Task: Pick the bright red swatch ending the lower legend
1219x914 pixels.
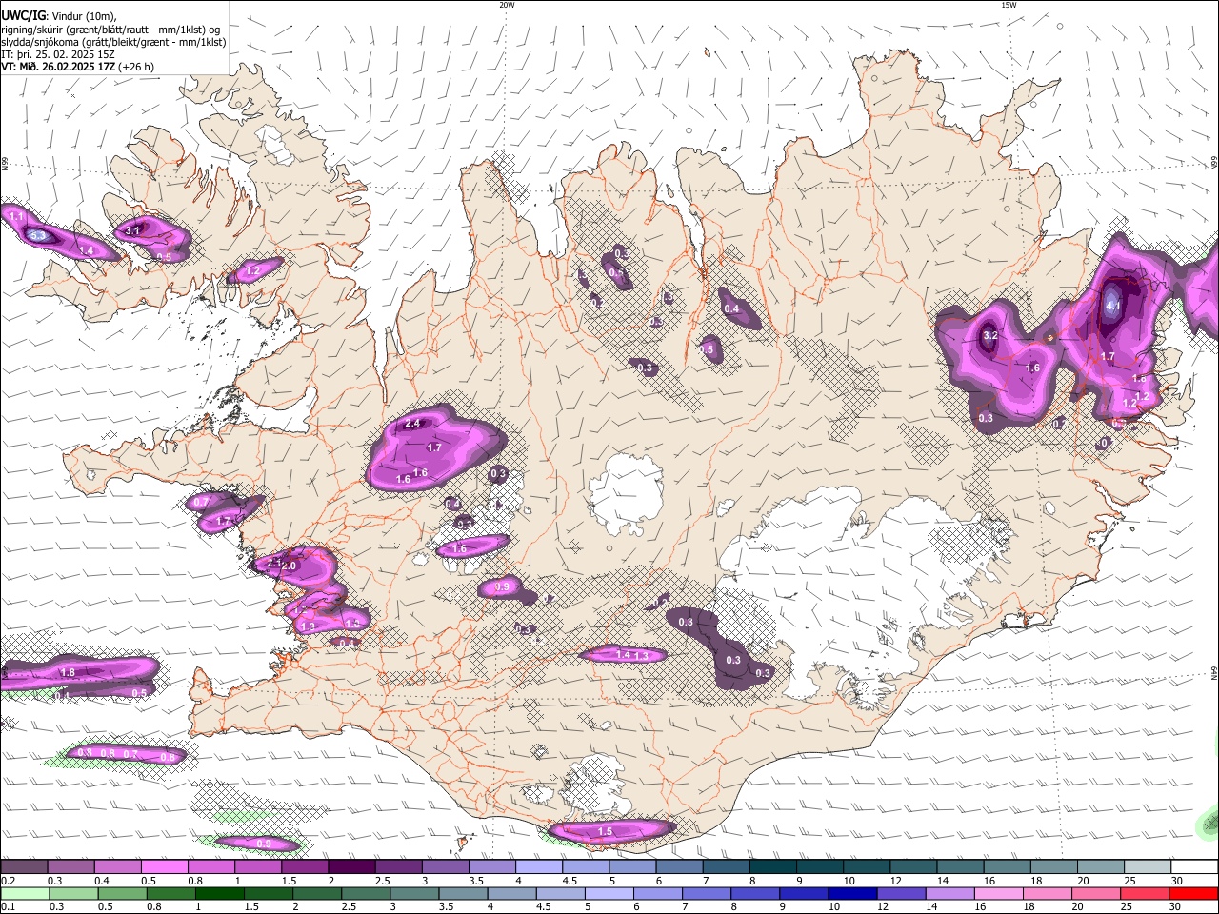Action: click(1194, 893)
